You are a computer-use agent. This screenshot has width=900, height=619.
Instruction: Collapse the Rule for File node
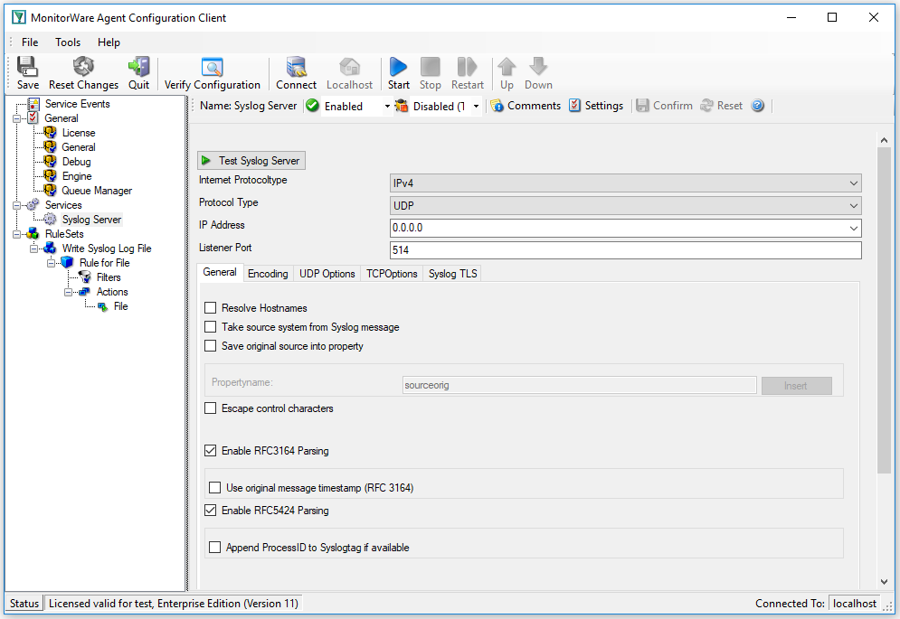tap(51, 263)
